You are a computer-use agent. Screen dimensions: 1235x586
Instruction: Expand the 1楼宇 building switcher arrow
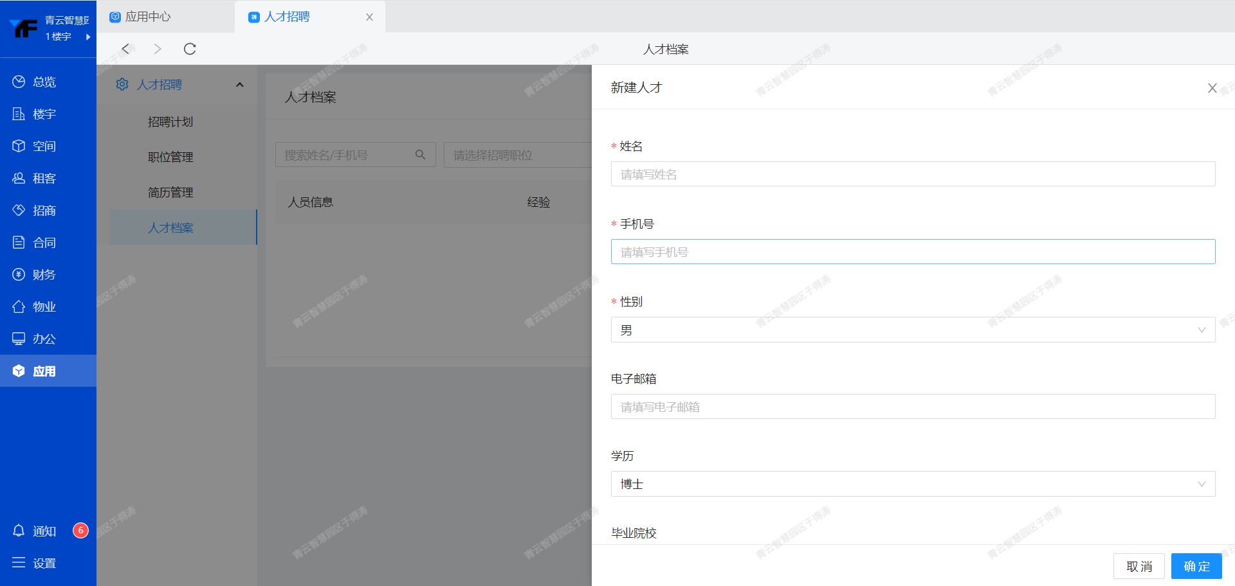tap(88, 37)
